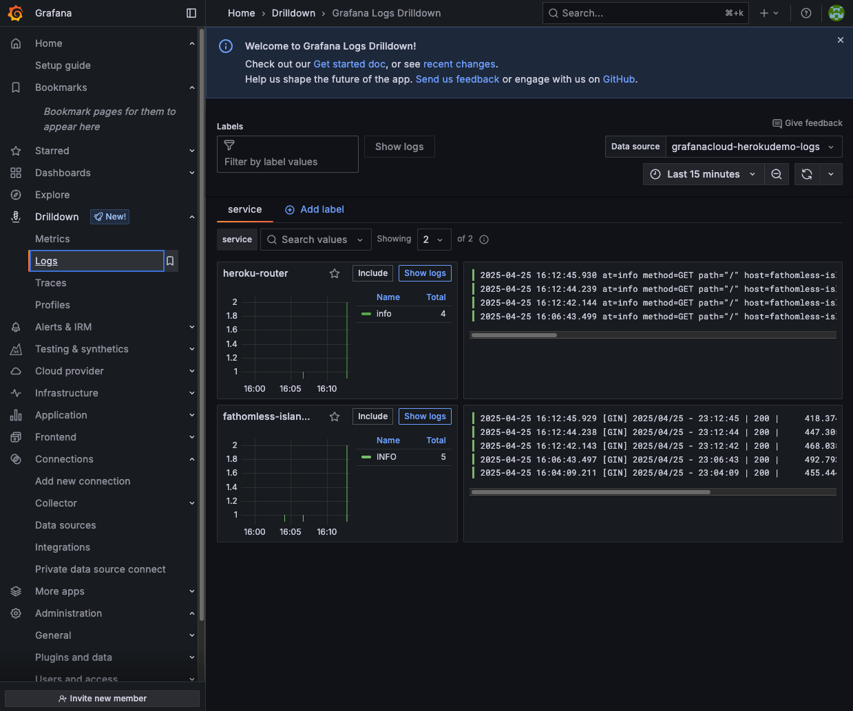
Task: Favorite the fathomless-islan... service star
Action: (335, 416)
